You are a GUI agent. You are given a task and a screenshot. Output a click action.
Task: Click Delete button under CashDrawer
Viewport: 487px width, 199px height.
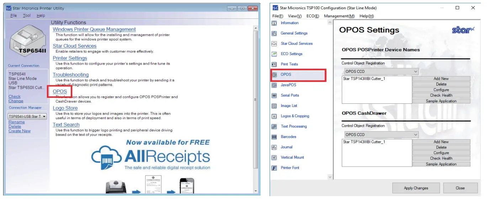(x=441, y=147)
